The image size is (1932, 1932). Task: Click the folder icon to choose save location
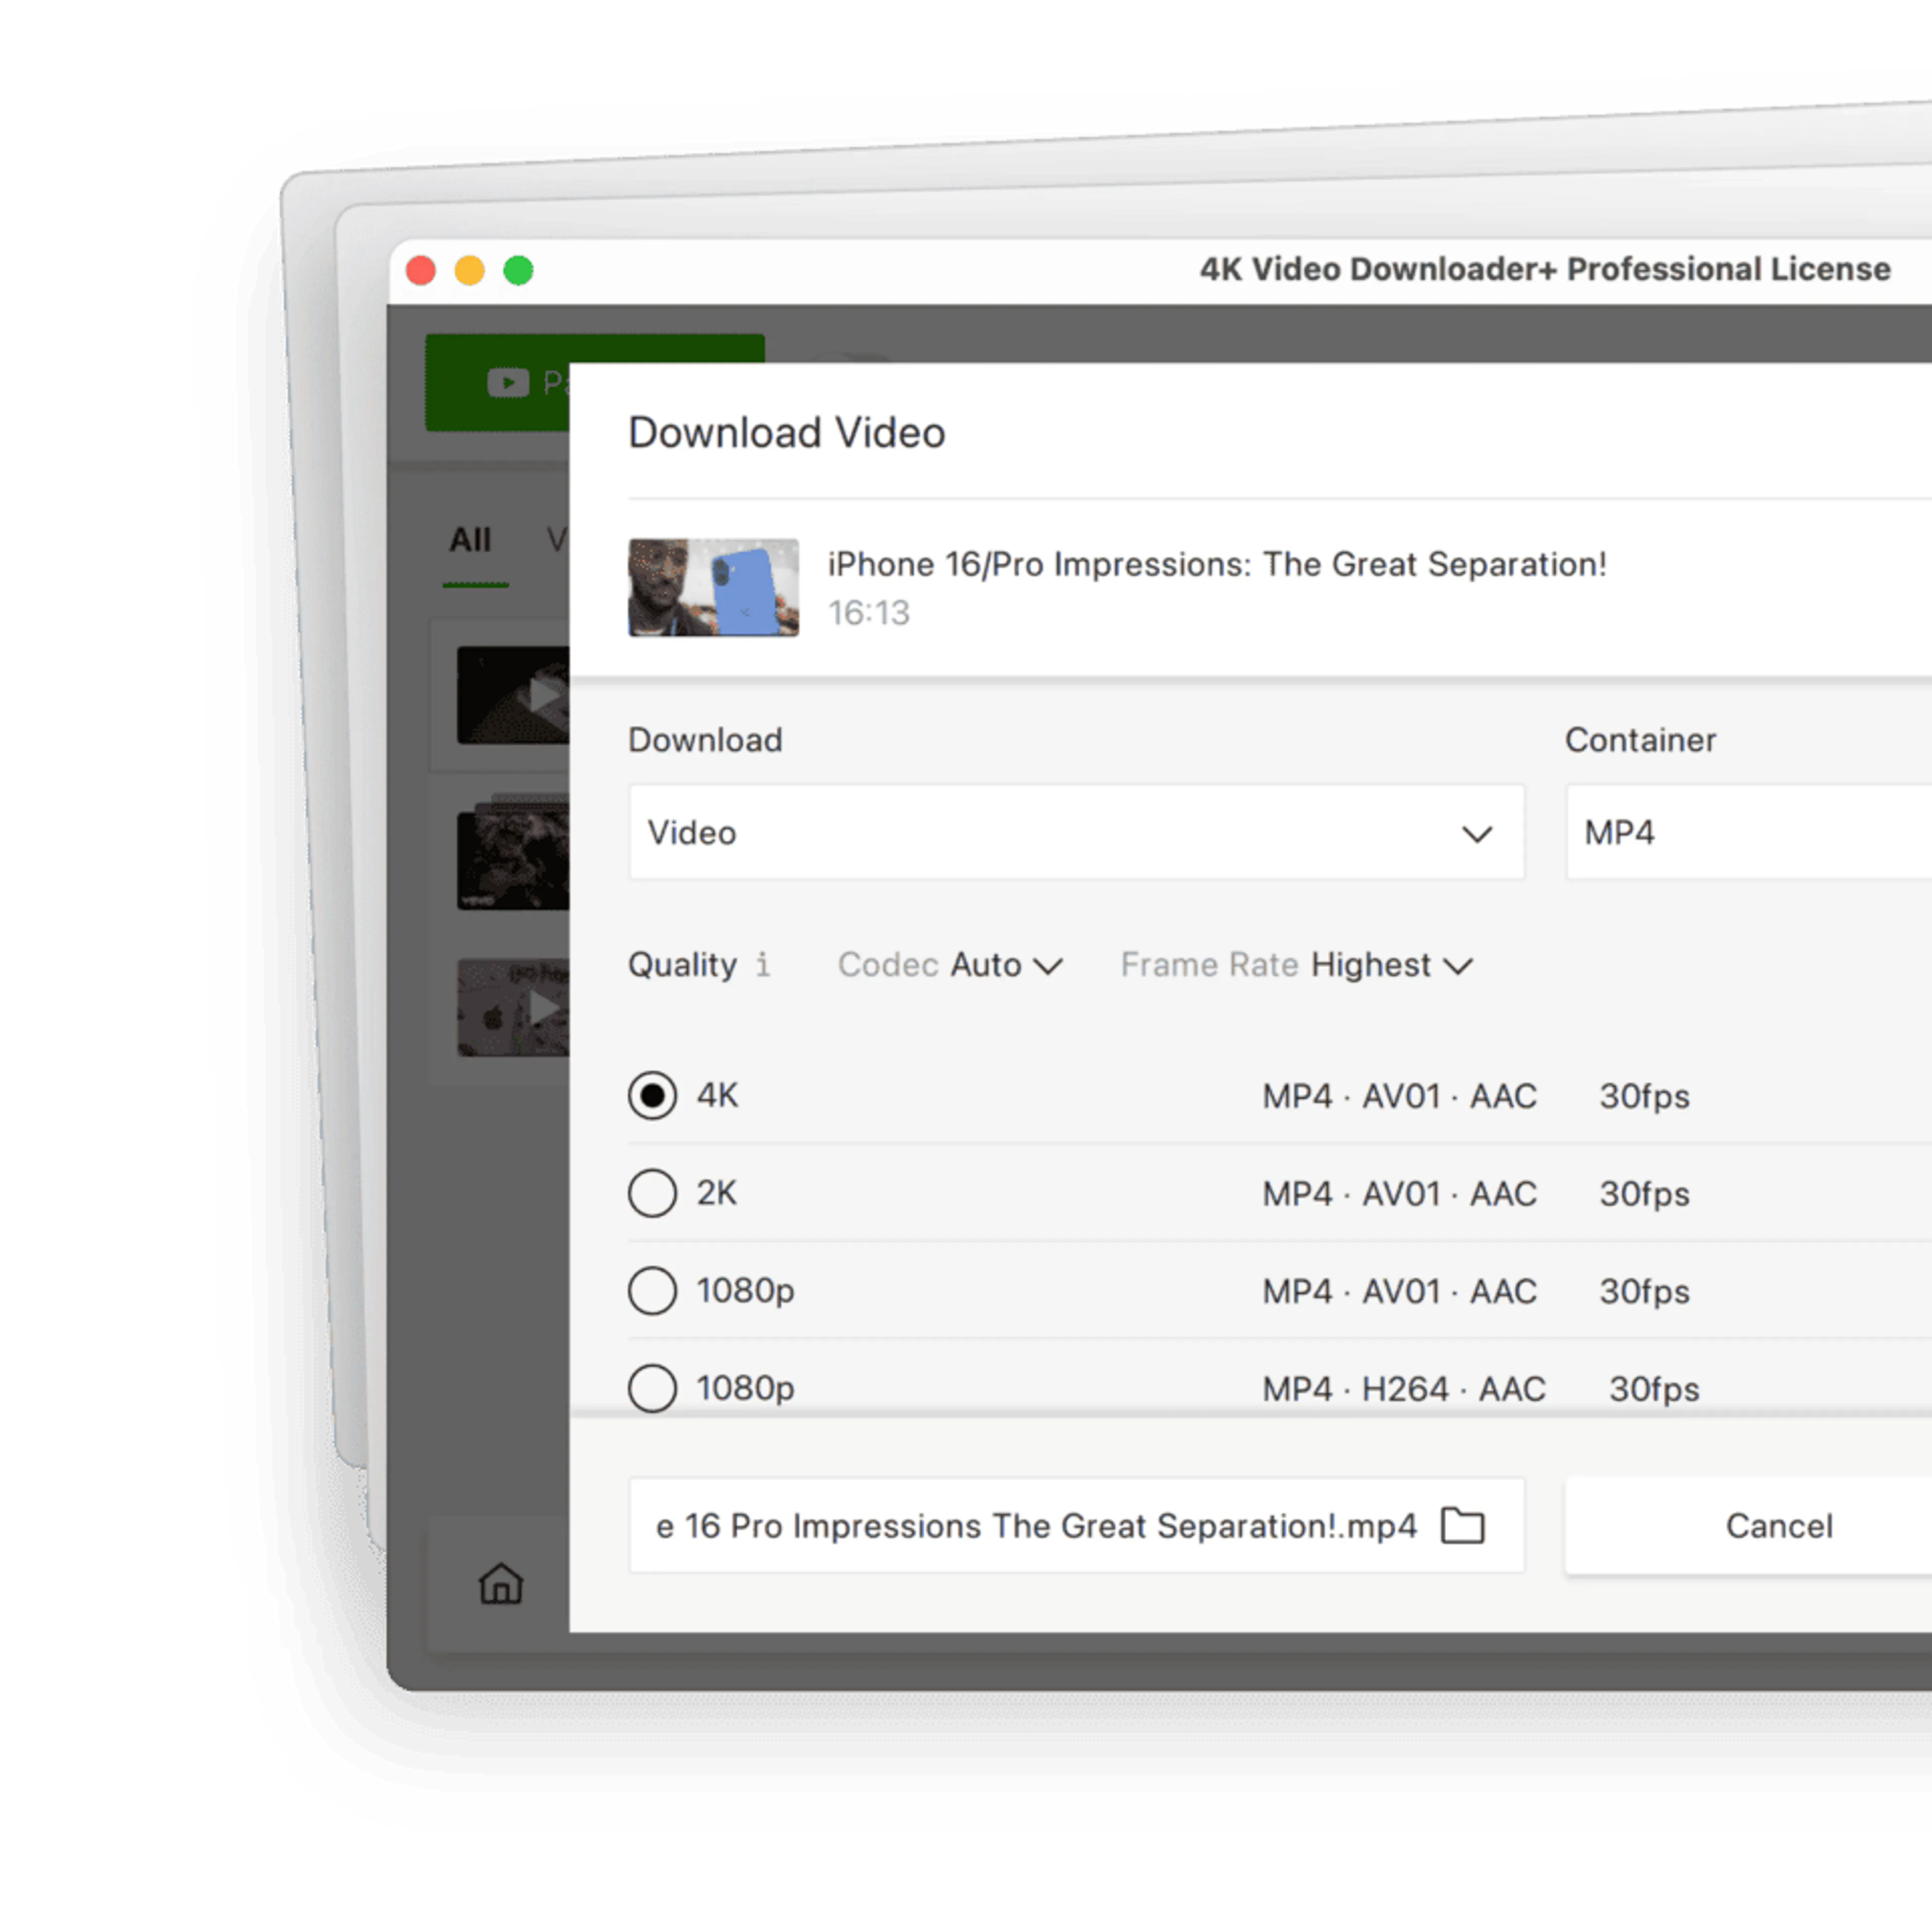click(1462, 1526)
